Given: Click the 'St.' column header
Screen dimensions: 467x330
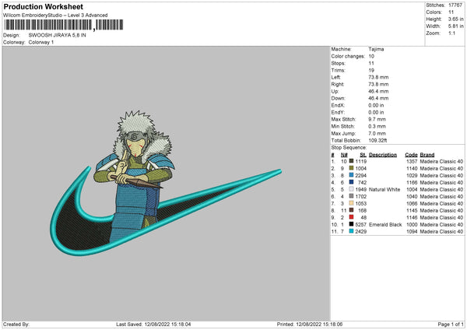Looking at the screenshot, I should tap(363, 155).
